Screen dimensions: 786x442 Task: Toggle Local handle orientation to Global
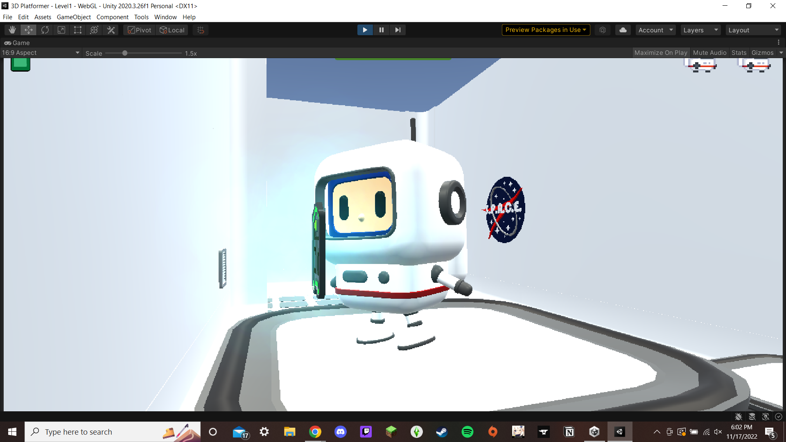pos(172,29)
